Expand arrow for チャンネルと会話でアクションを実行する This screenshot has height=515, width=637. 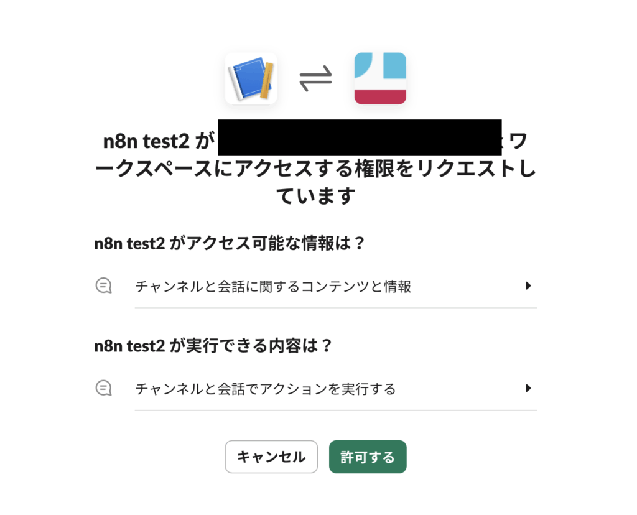528,388
